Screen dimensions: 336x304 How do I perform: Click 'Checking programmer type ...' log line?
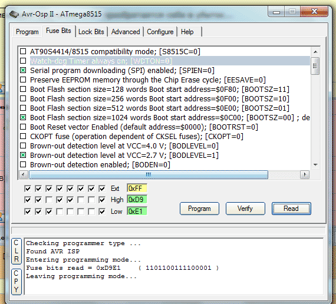coord(83,243)
